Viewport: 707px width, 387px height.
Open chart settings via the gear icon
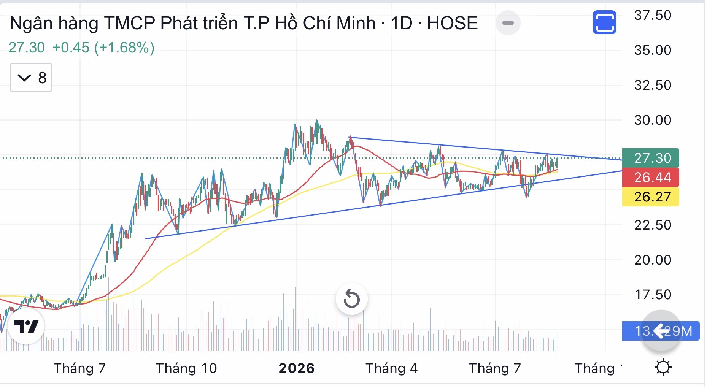pos(663,368)
